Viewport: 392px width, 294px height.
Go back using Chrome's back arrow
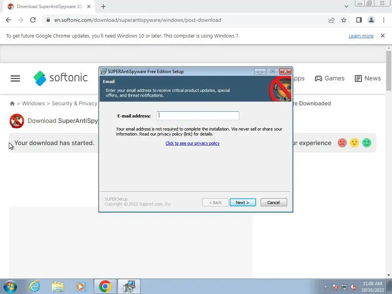pyautogui.click(x=8, y=20)
